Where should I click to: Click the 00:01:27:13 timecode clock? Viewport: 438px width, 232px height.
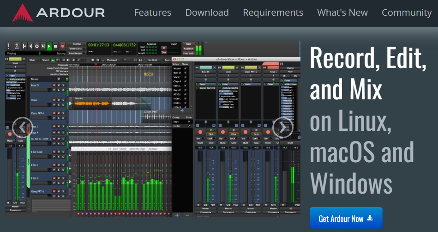99,45
